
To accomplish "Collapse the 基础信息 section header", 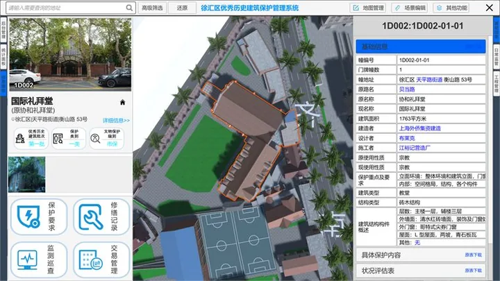I will (x=421, y=46).
